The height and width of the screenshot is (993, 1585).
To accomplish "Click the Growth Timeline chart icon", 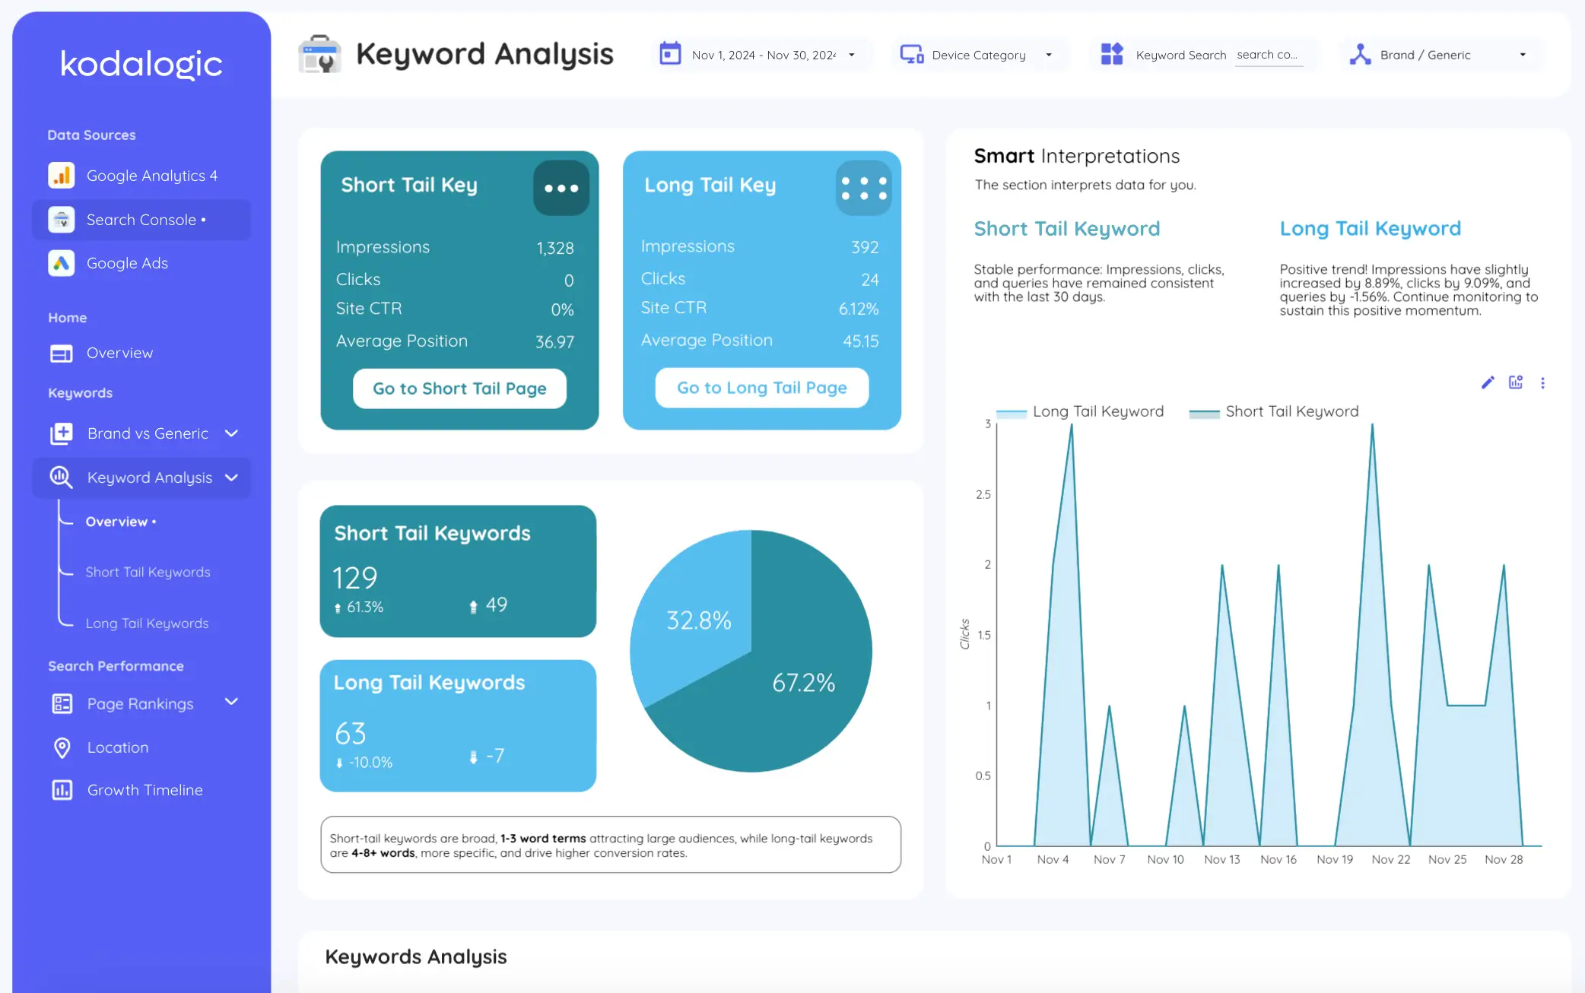I will click(x=62, y=790).
